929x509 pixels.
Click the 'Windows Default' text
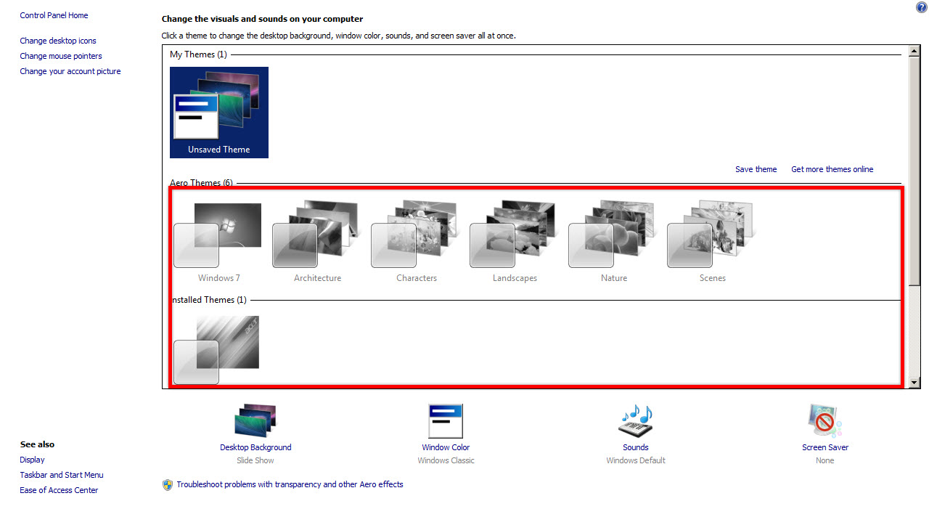pos(636,460)
